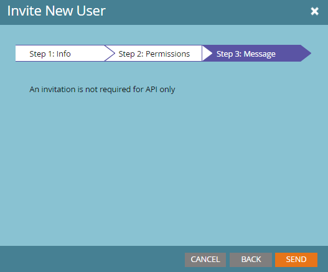
Task: Switch to Step 2: Permissions
Action: 154,54
